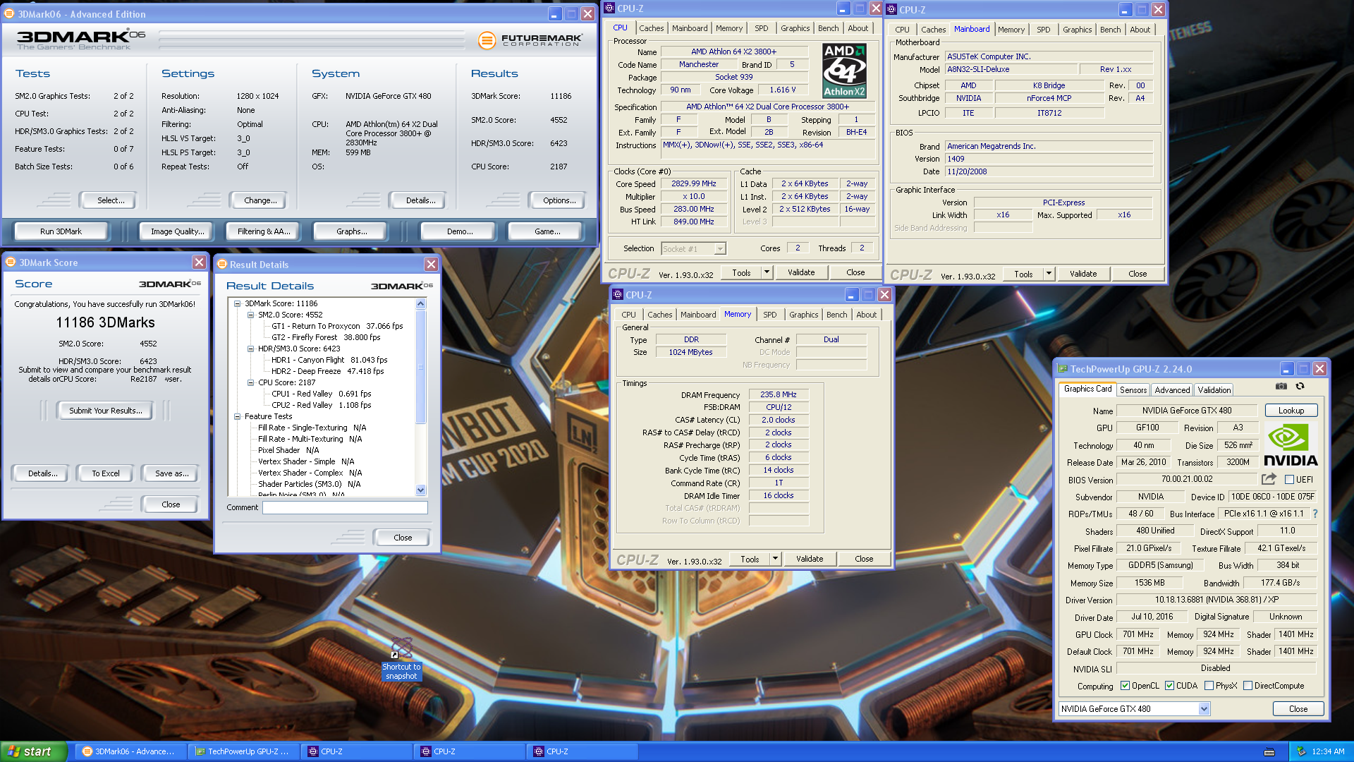Select 'HDR2 - Deep Freeze' tree row
The width and height of the screenshot is (1354, 762).
(328, 371)
